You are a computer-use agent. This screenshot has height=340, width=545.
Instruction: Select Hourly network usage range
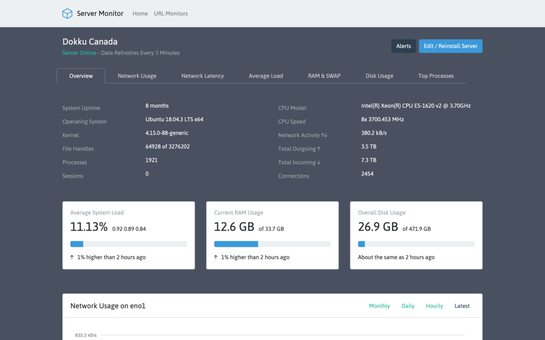point(434,306)
